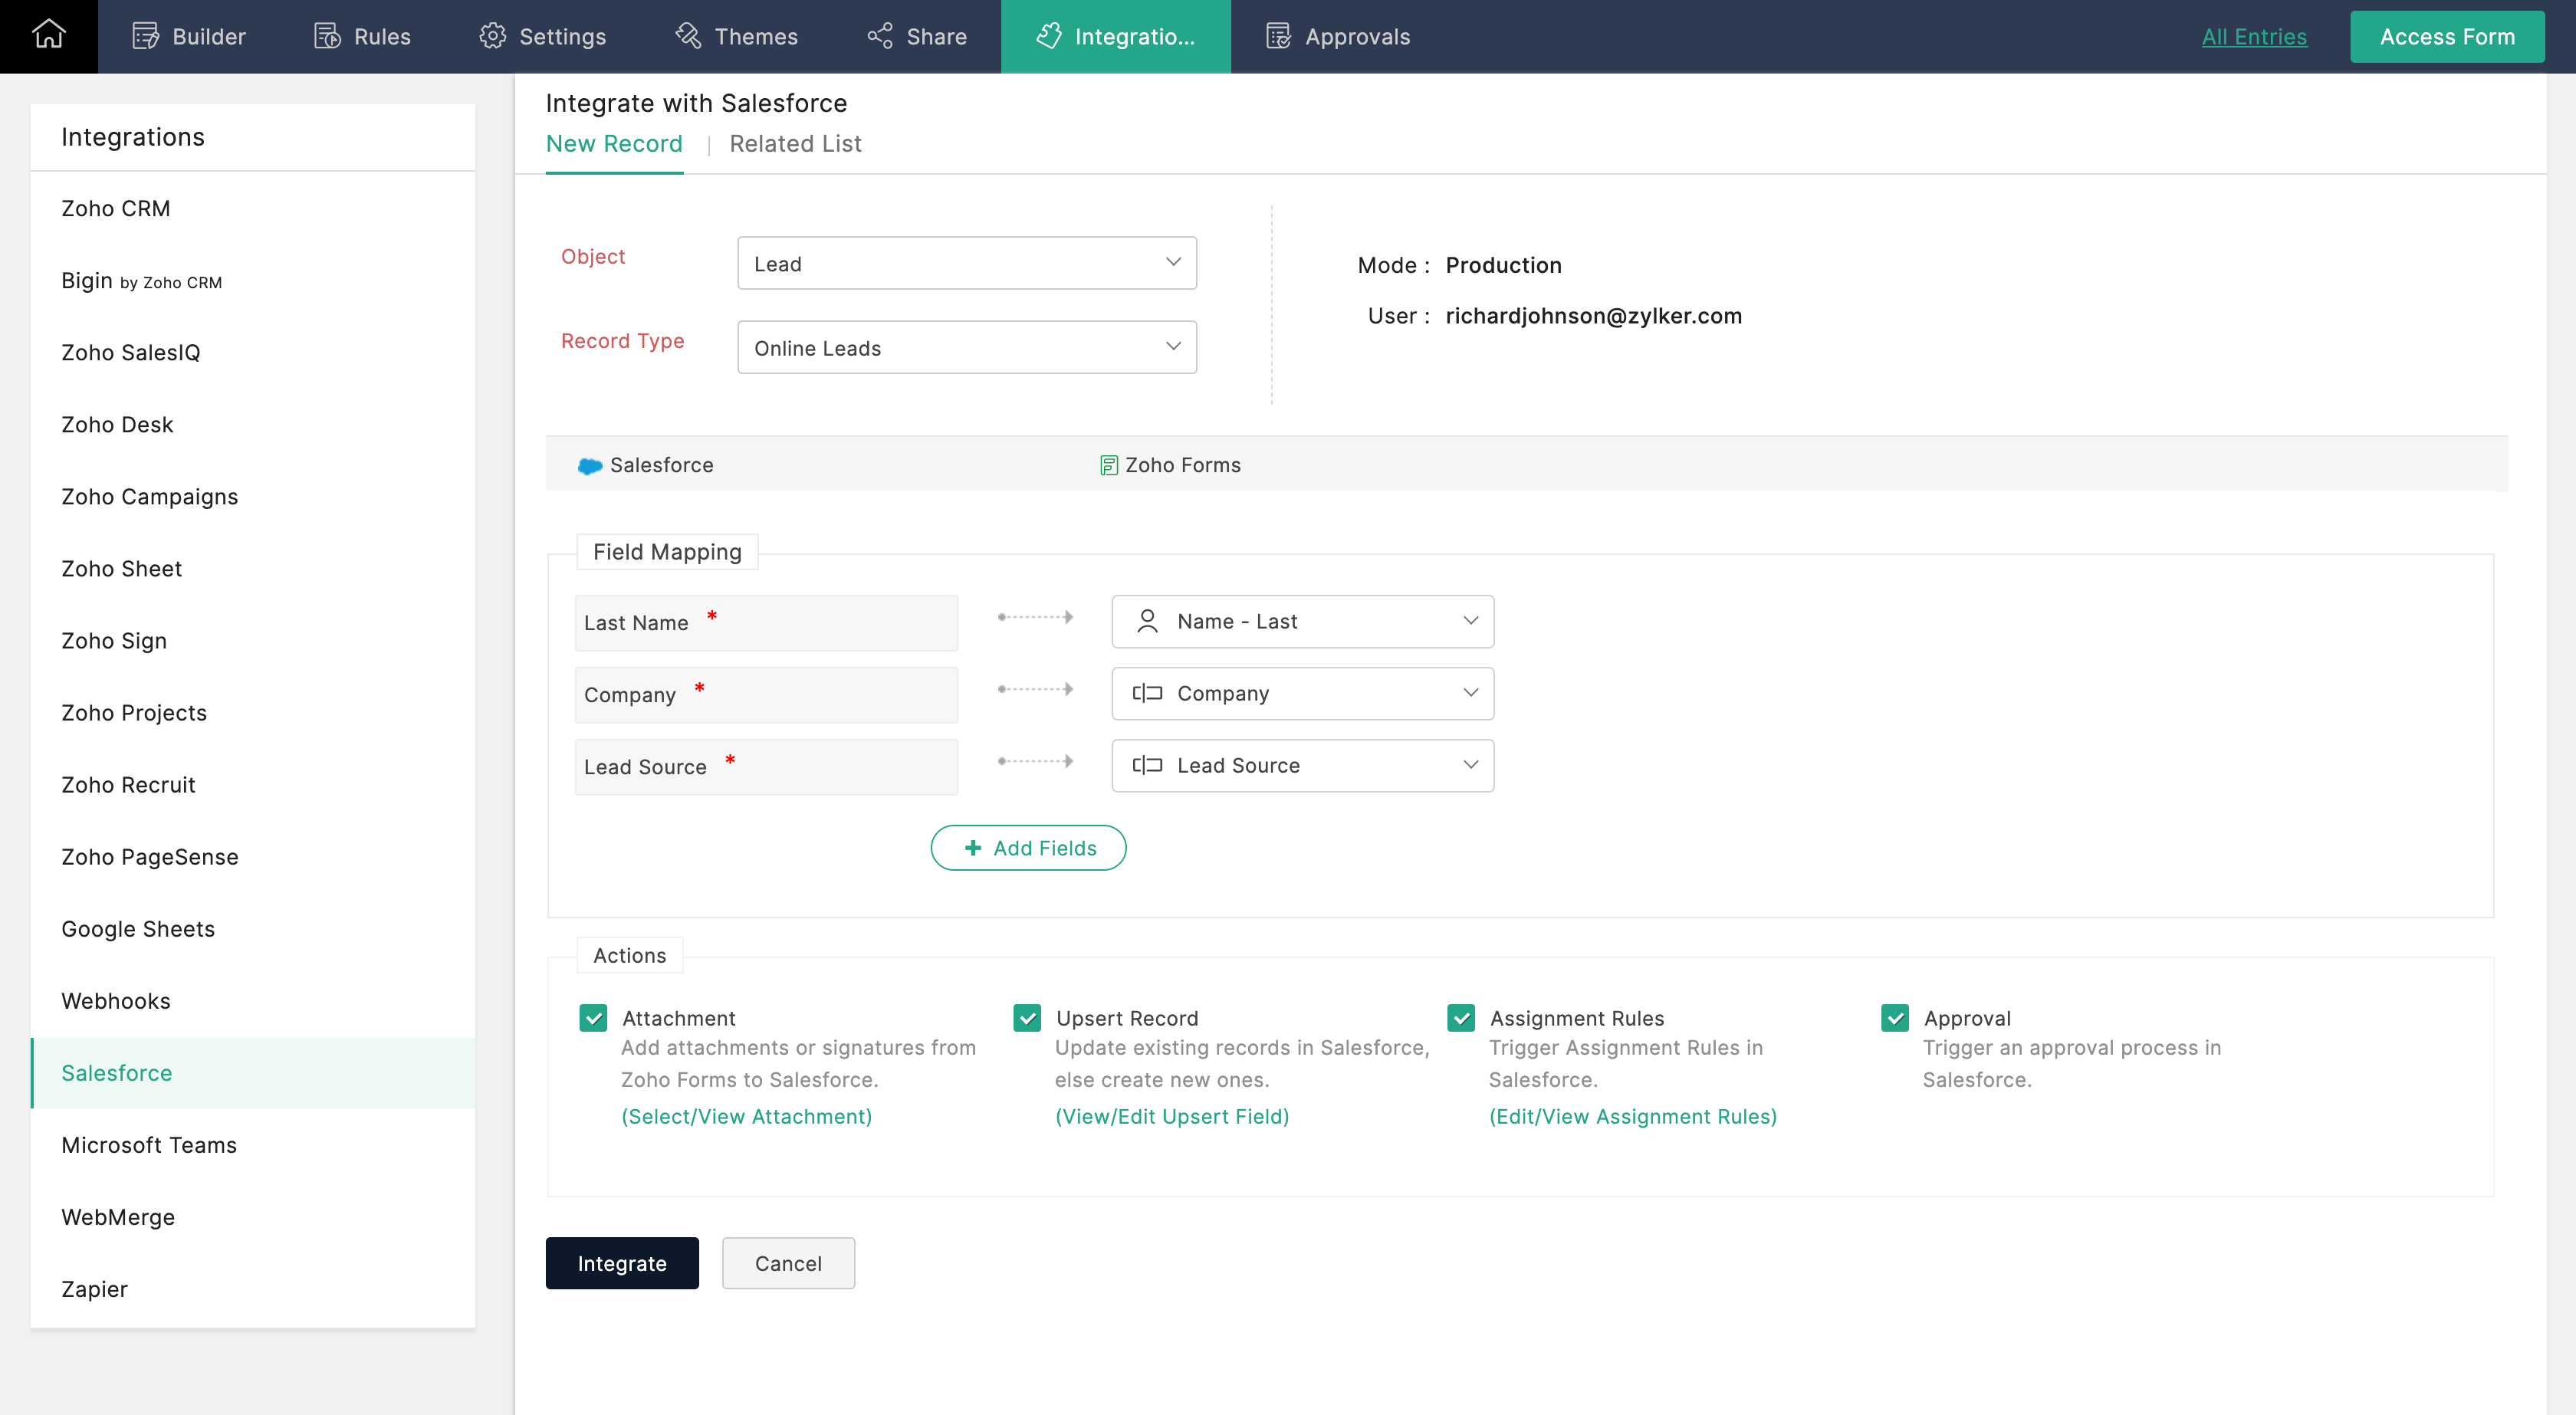Switch to the Related List tab
The width and height of the screenshot is (2576, 1415).
(795, 144)
